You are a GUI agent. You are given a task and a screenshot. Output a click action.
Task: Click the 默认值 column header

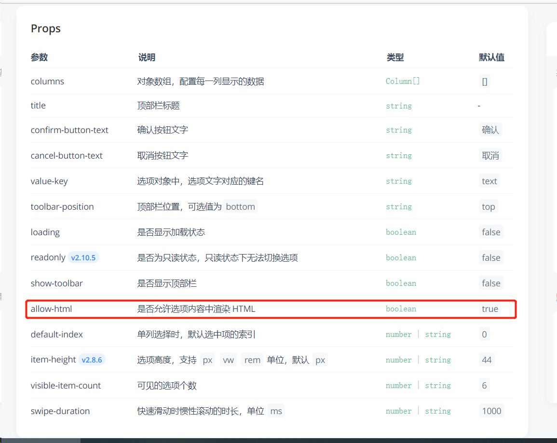(491, 57)
